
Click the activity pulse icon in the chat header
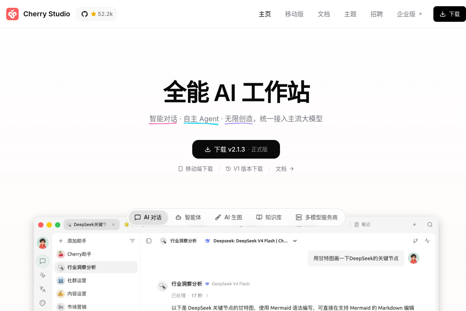pos(427,241)
